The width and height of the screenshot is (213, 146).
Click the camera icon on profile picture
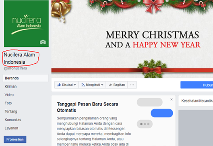click(x=43, y=42)
